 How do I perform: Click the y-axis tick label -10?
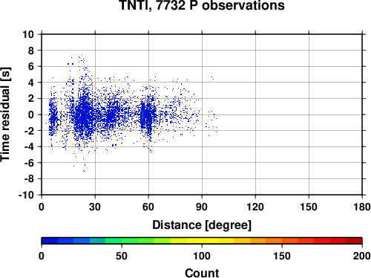pyautogui.click(x=26, y=195)
